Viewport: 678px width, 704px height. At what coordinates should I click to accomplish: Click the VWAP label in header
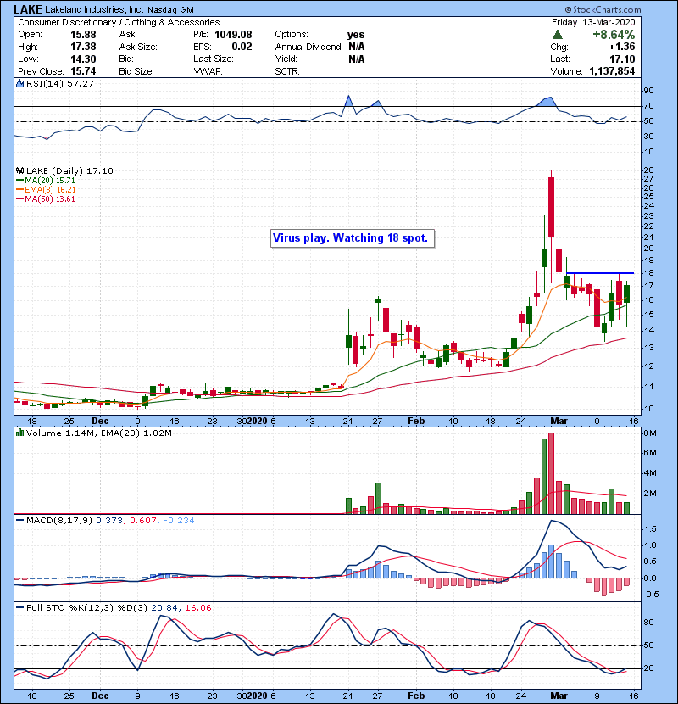pos(208,71)
